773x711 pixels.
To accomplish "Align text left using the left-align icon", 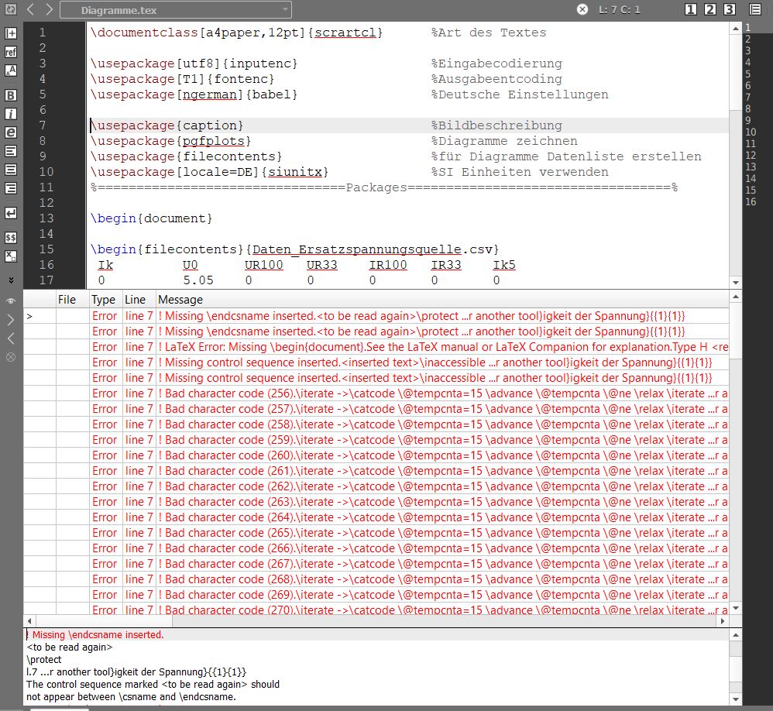I will pyautogui.click(x=11, y=151).
